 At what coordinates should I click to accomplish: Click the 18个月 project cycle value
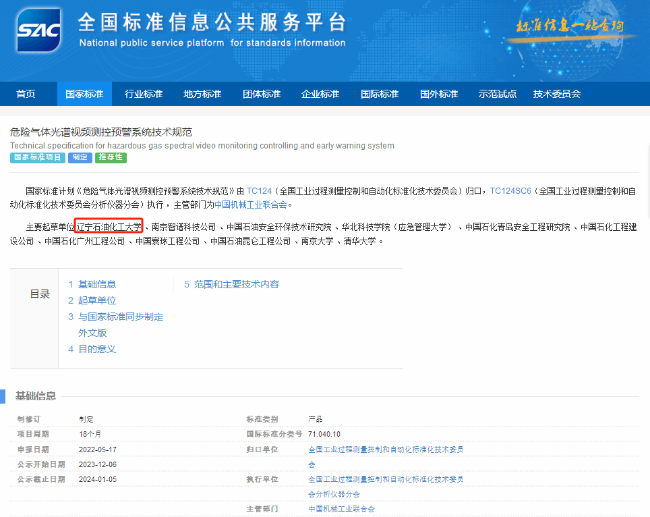coord(90,434)
